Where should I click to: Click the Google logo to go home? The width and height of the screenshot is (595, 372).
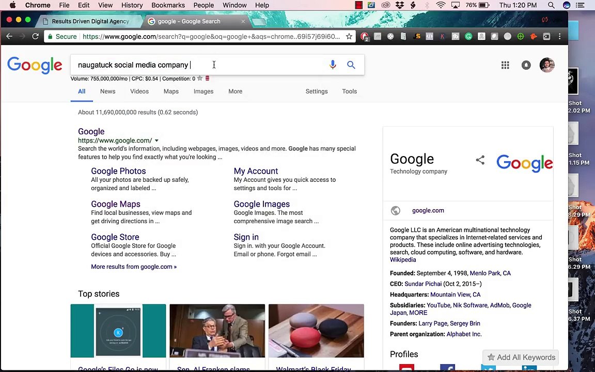(x=35, y=65)
